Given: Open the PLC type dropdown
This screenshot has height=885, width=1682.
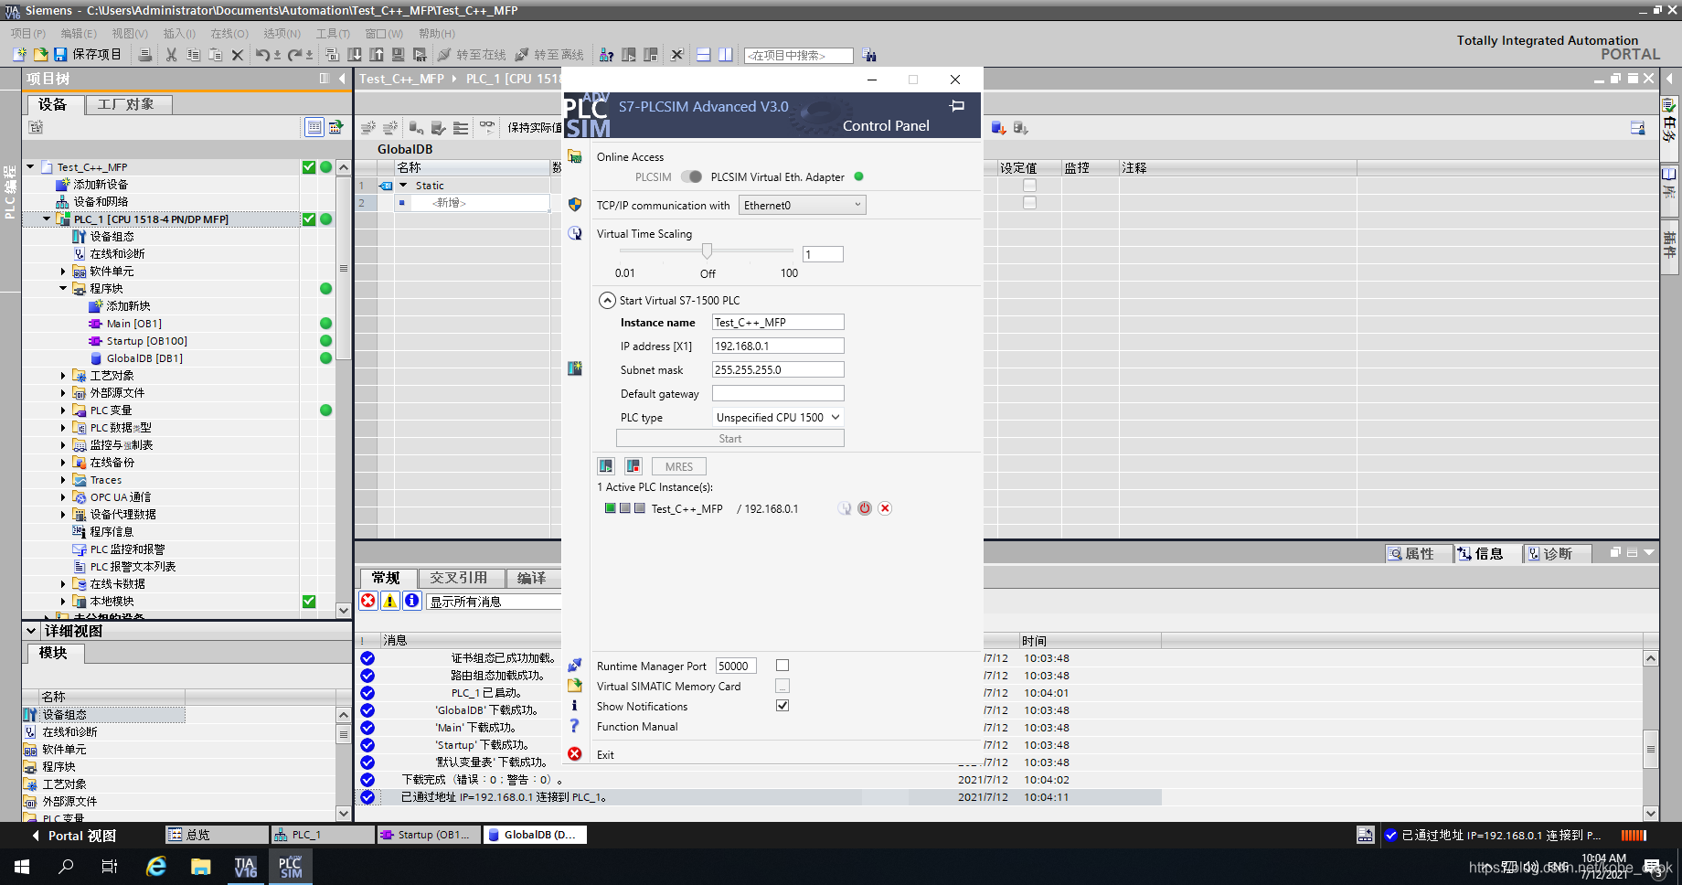Looking at the screenshot, I should [778, 417].
